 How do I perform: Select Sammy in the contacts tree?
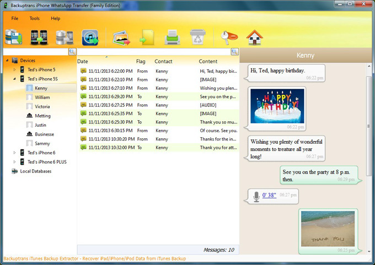click(x=42, y=143)
